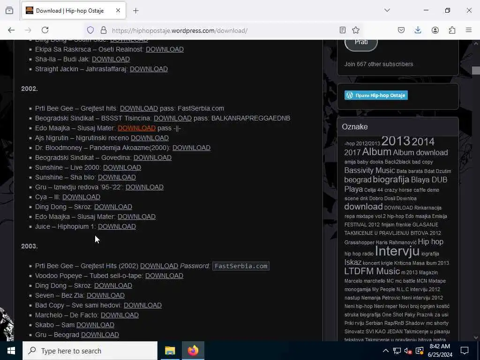Click the page scrollbar thumb
Viewport: 480px width, 360px height.
pos(476,70)
